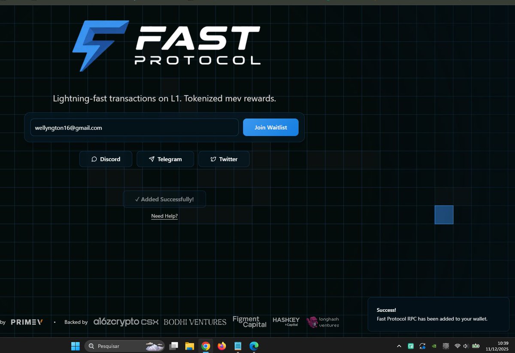Click the highlighted blue grid square
The width and height of the screenshot is (515, 353).
[x=444, y=215]
